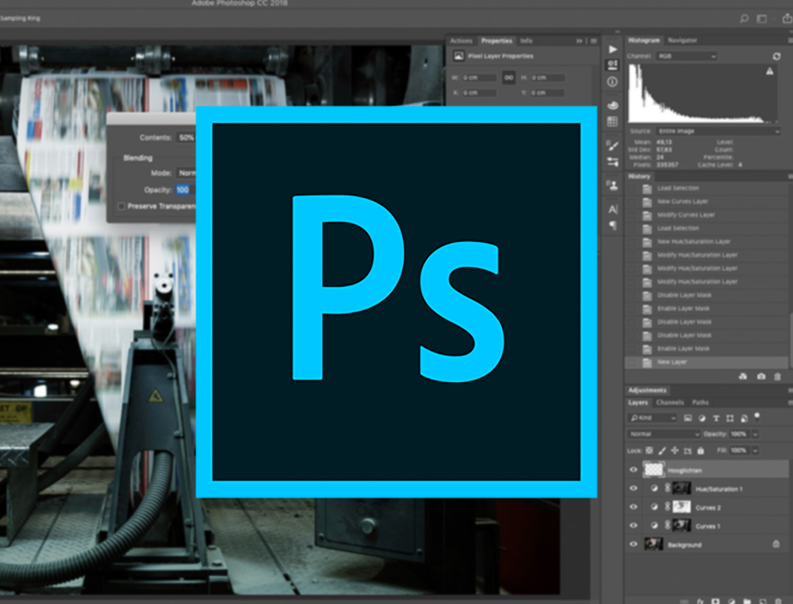Open the Paragraph panel icon
This screenshot has width=793, height=604.
[x=612, y=226]
